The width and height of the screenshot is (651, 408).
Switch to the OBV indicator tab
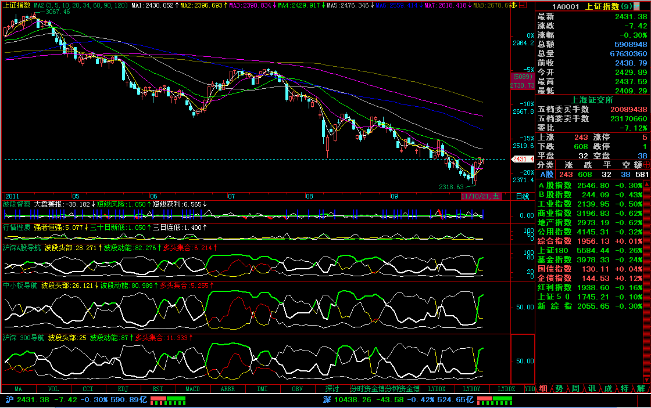point(297,389)
